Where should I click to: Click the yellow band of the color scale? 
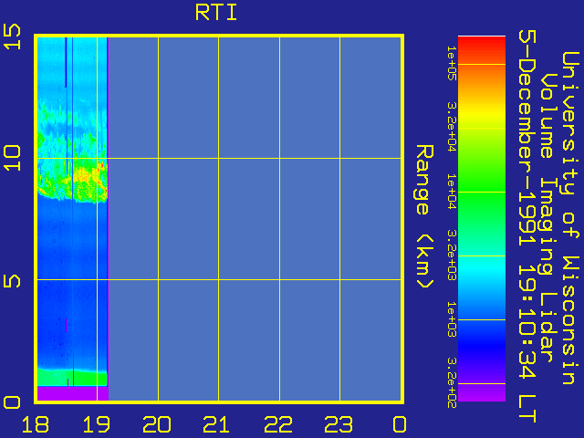[x=482, y=113]
